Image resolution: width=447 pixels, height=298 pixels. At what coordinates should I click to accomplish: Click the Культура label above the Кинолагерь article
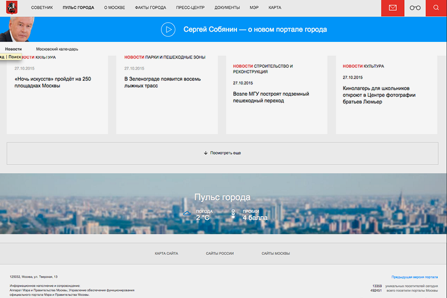click(374, 66)
